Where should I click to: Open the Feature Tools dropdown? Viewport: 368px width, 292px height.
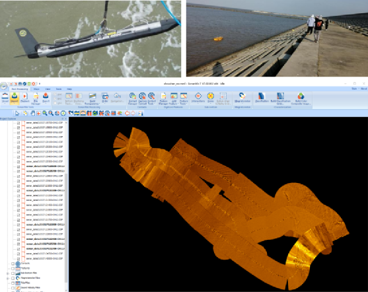pos(184,98)
